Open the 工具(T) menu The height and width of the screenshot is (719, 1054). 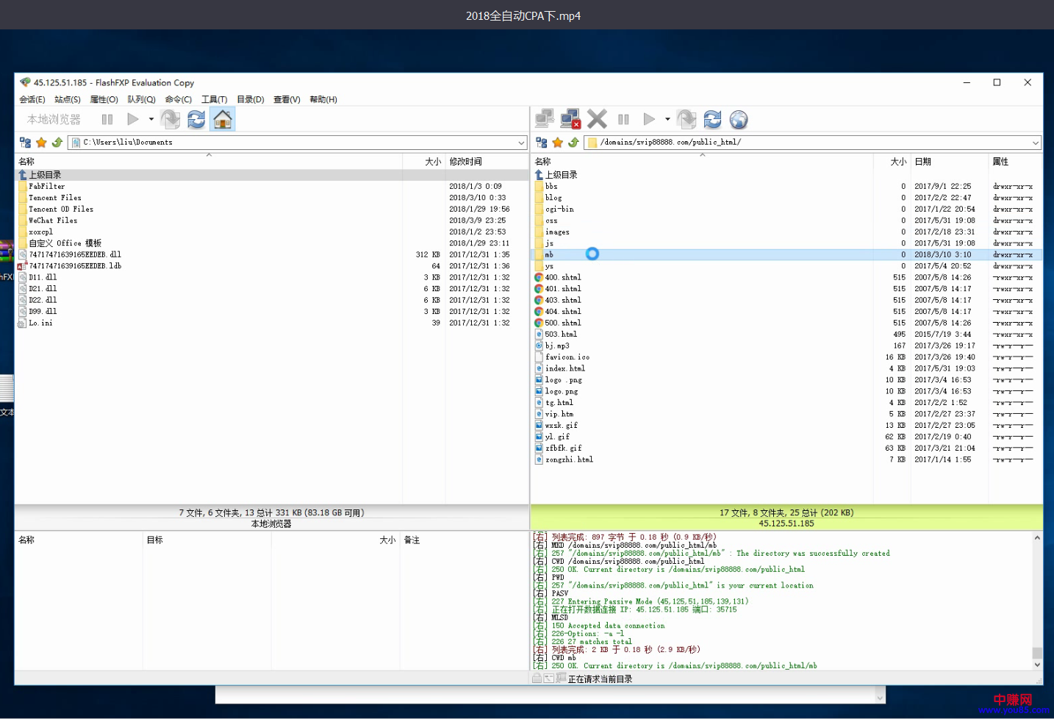pyautogui.click(x=214, y=99)
